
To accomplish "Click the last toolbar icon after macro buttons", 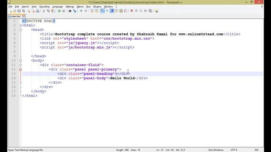I will 156,11.
